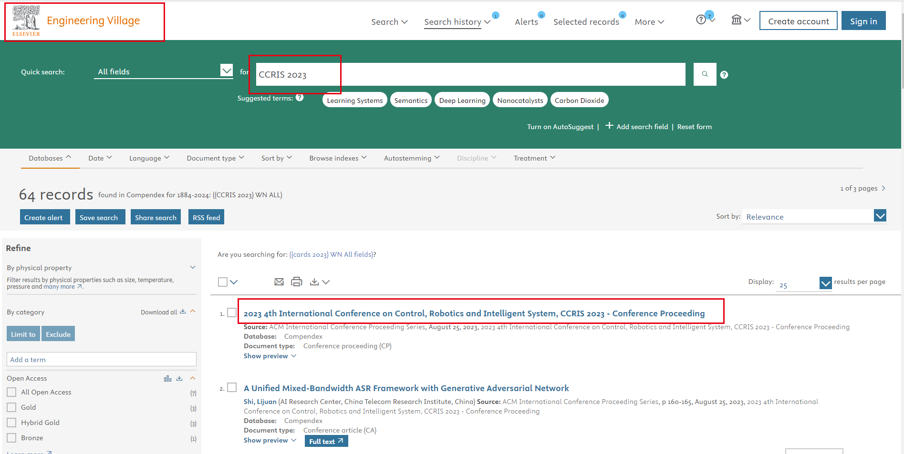Viewport: 904px width, 454px height.
Task: Open the Treatment tab
Action: pyautogui.click(x=534, y=158)
